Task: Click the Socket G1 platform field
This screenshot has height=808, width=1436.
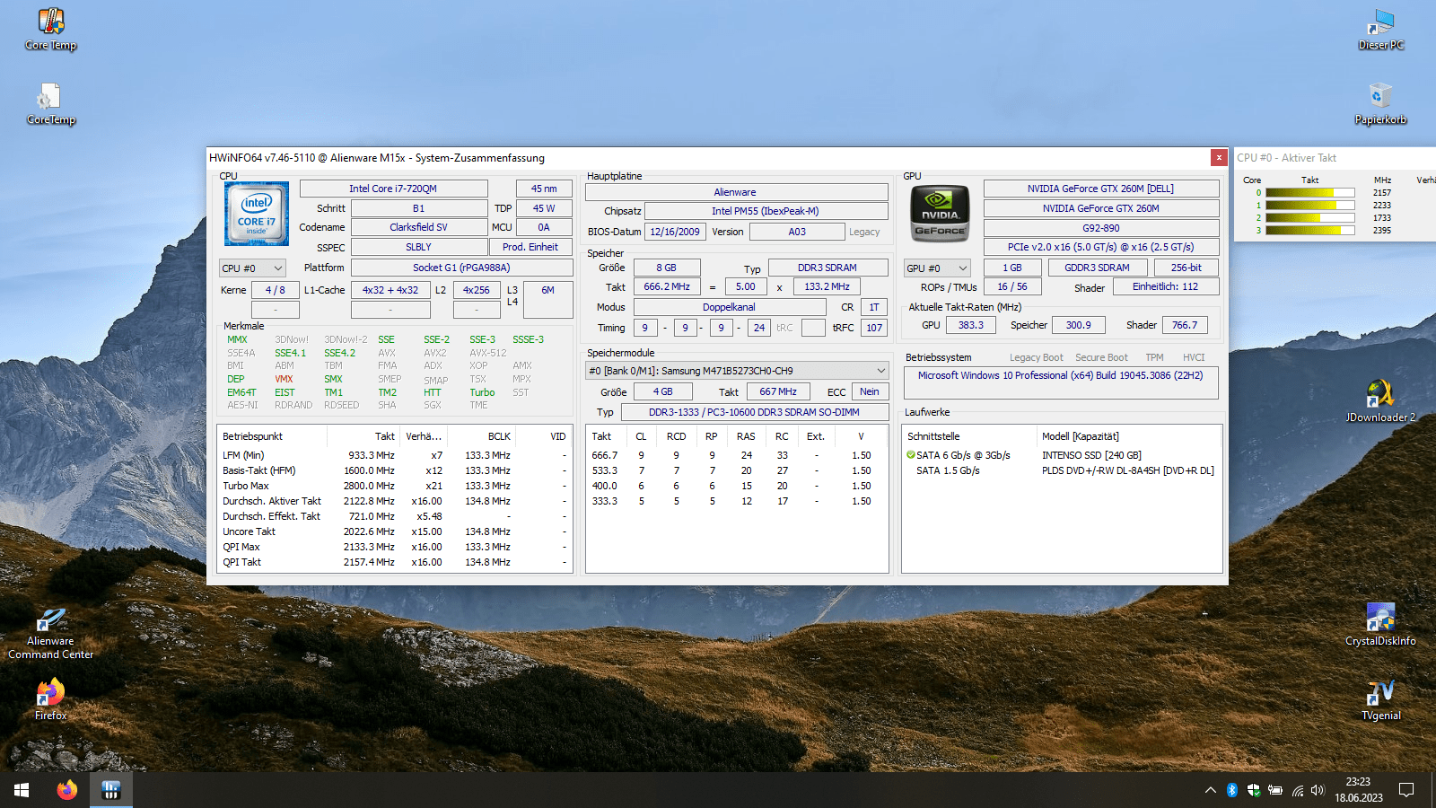Action: (461, 268)
